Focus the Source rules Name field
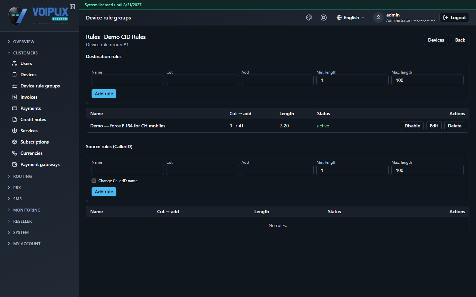Viewport: 476px width, 297px height. coord(128,170)
